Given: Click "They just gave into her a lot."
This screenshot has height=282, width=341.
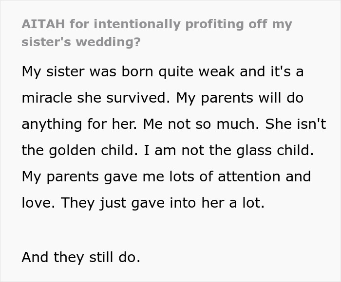Looking at the screenshot, I should tap(162, 203).
